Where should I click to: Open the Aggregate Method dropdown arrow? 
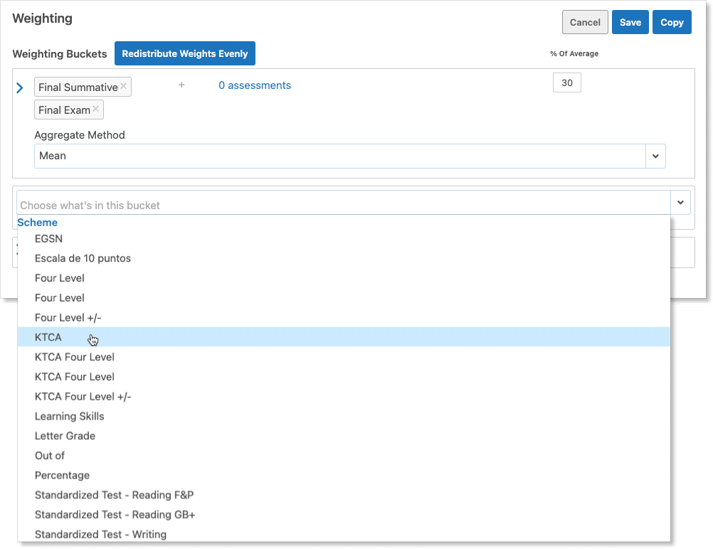click(x=655, y=156)
